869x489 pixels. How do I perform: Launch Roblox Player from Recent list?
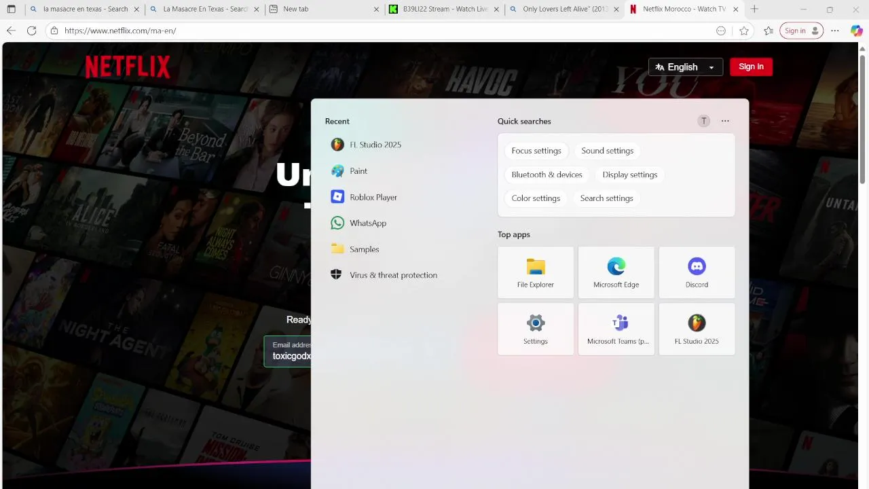364,197
